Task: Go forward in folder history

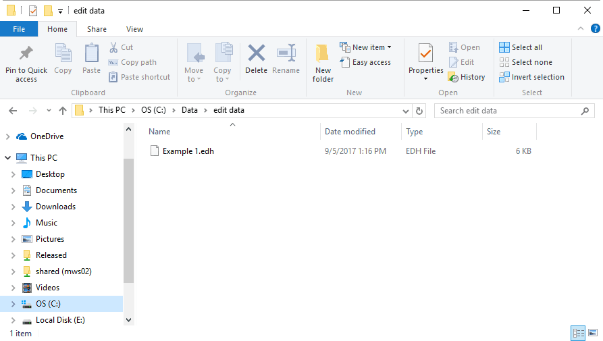Action: click(x=33, y=111)
